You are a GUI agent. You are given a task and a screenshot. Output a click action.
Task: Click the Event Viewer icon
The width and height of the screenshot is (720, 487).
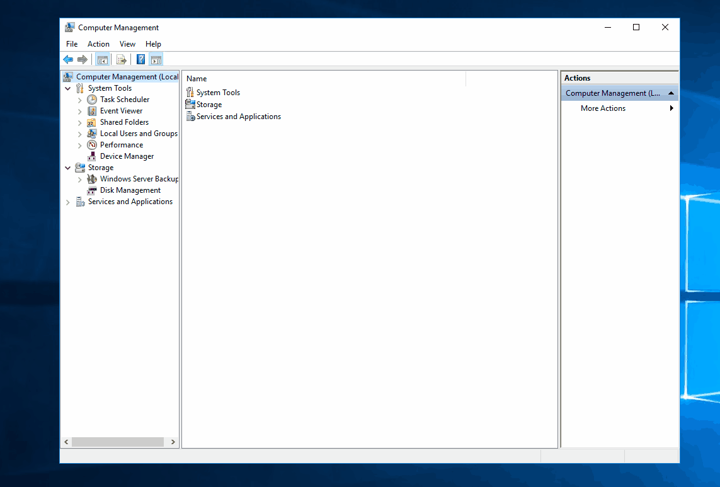tap(92, 111)
